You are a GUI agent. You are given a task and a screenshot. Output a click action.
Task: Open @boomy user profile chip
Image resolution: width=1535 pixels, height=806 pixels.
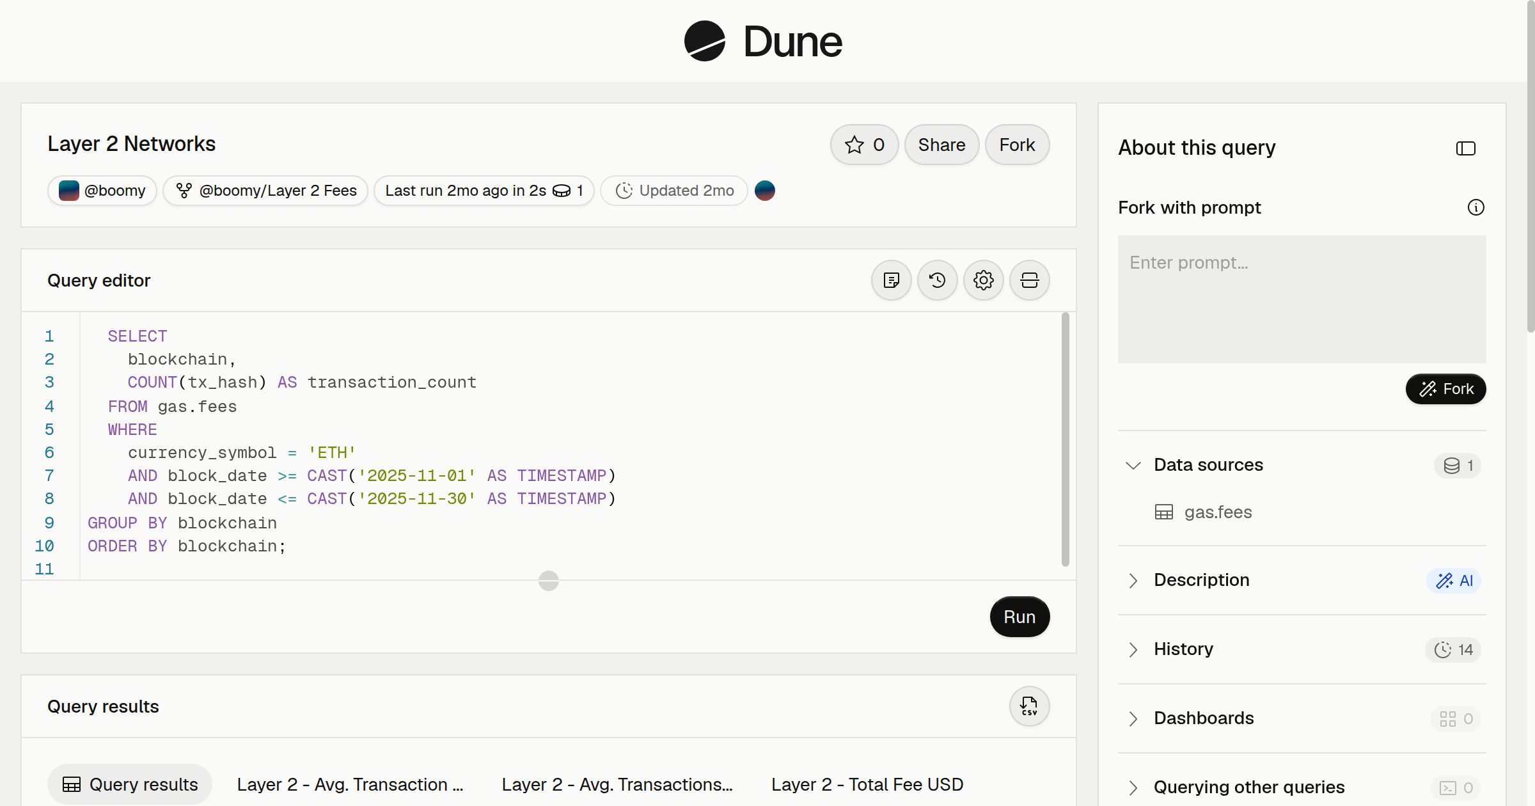tap(102, 191)
